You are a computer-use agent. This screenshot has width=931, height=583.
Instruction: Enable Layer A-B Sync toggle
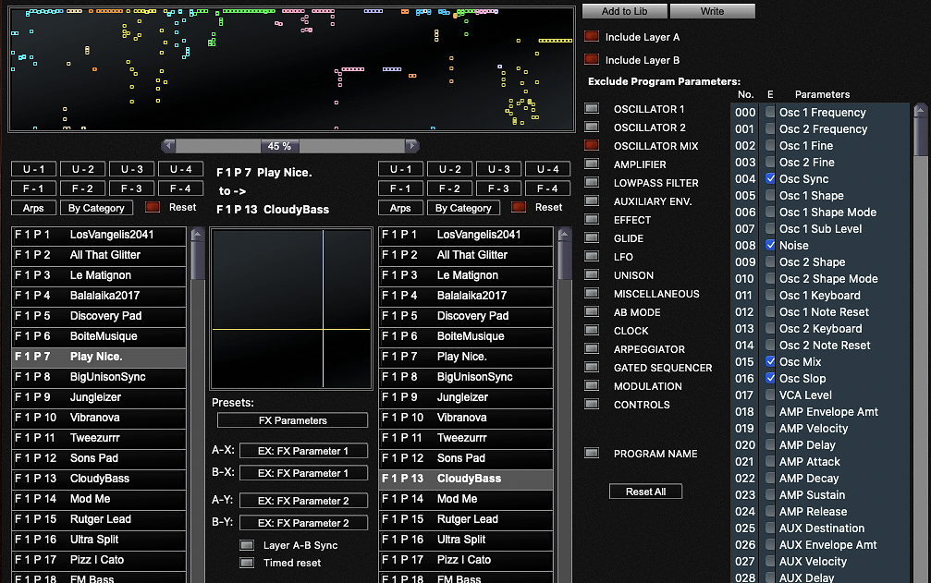click(247, 545)
